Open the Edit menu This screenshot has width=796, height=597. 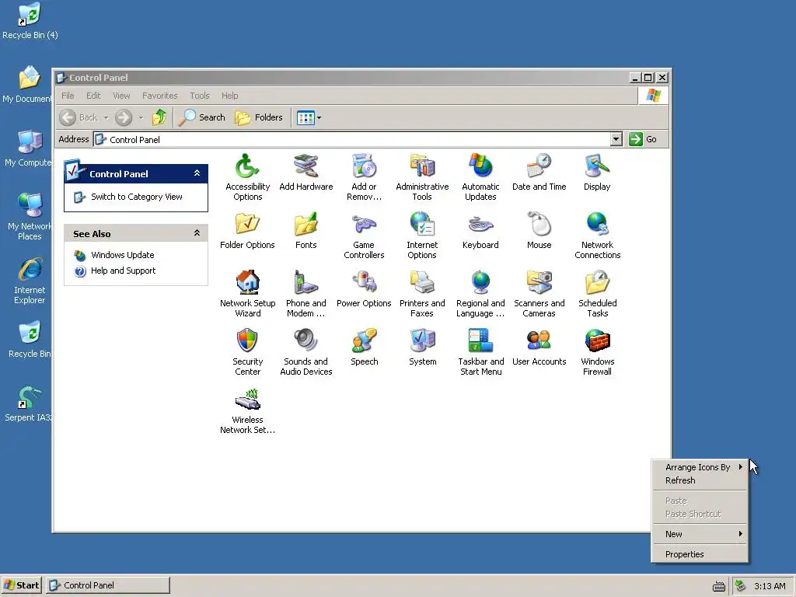tap(93, 96)
